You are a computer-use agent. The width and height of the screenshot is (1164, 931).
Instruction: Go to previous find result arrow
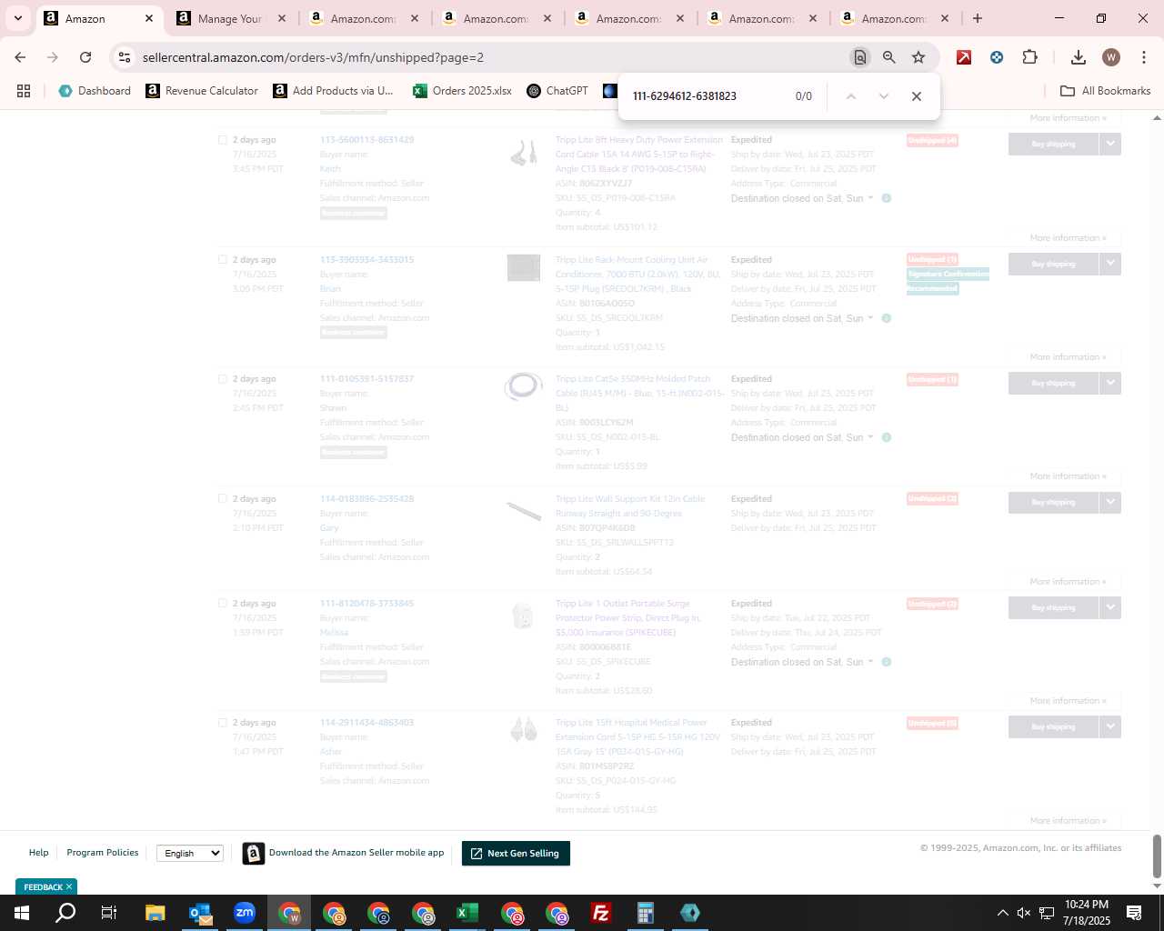pyautogui.click(x=851, y=96)
